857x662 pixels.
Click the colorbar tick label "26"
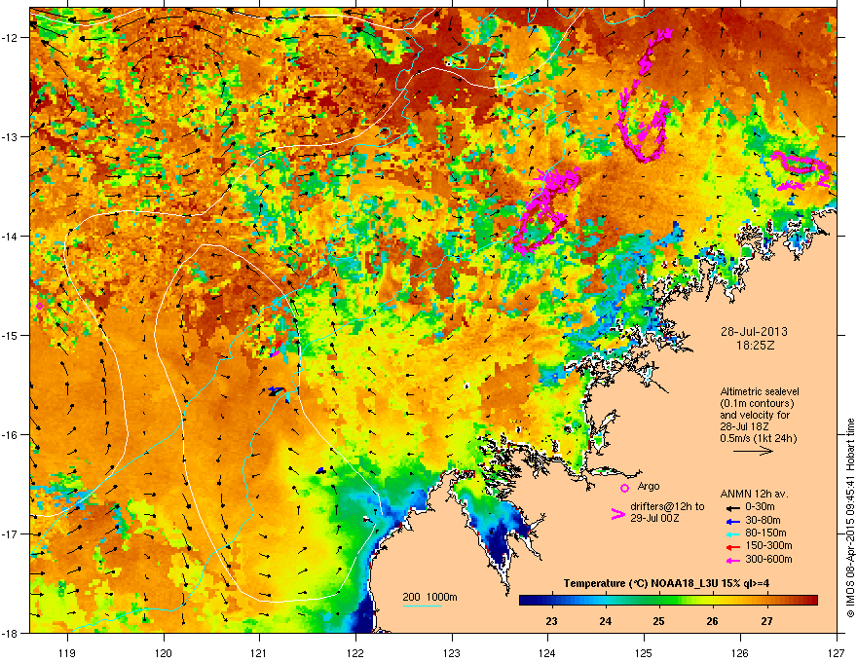tap(712, 621)
